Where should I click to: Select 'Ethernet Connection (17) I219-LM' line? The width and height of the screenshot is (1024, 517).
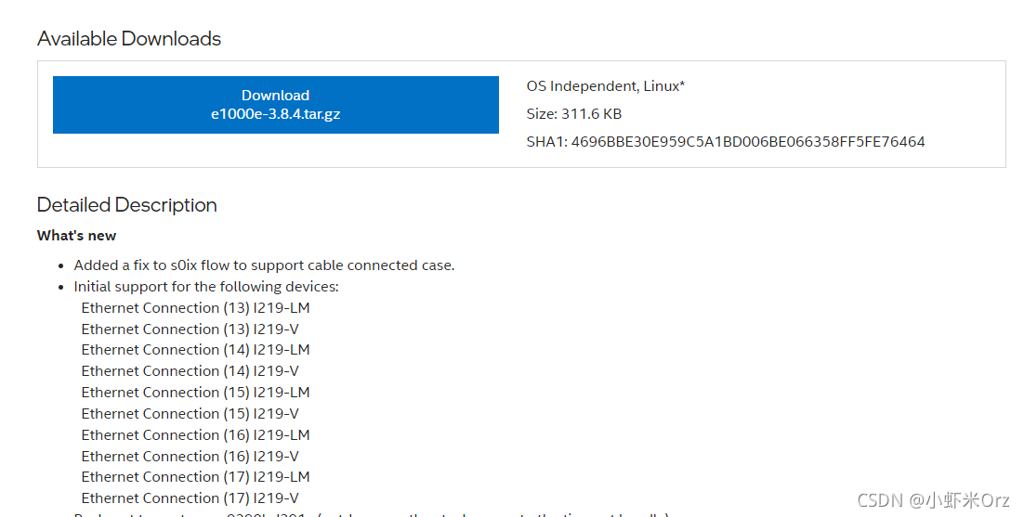coord(195,477)
